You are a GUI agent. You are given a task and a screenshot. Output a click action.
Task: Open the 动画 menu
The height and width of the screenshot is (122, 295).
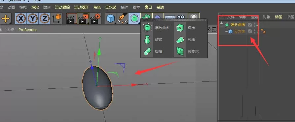pos(11,7)
